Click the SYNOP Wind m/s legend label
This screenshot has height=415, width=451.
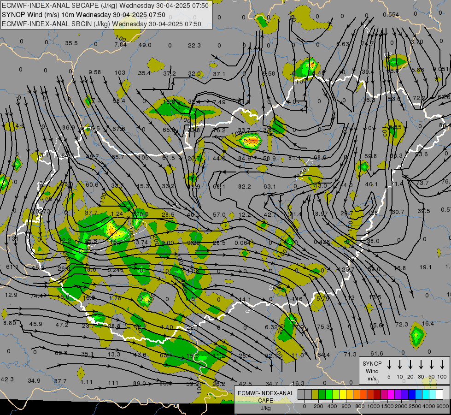372,371
